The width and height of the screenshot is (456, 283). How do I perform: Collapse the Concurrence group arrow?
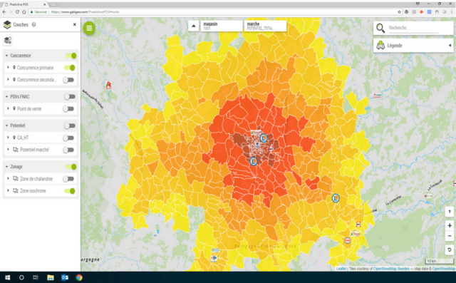(6, 56)
